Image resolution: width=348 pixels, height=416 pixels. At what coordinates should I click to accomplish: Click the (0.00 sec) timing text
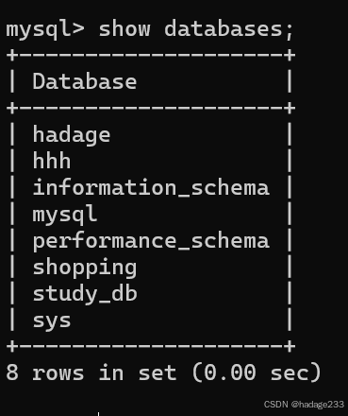(257, 373)
